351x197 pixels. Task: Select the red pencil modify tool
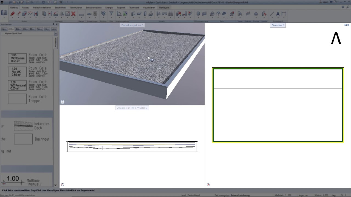(12, 14)
